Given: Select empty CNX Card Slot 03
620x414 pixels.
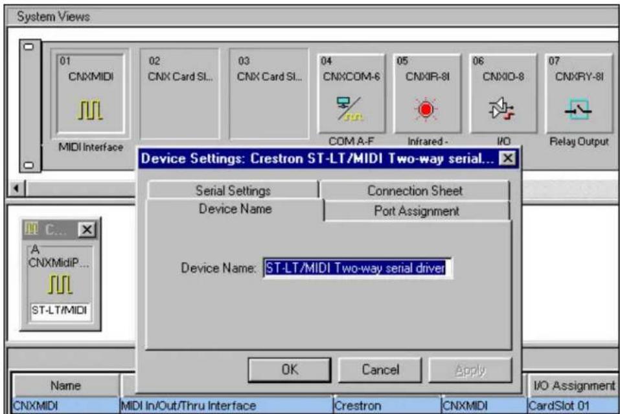Looking at the screenshot, I should coord(269,94).
